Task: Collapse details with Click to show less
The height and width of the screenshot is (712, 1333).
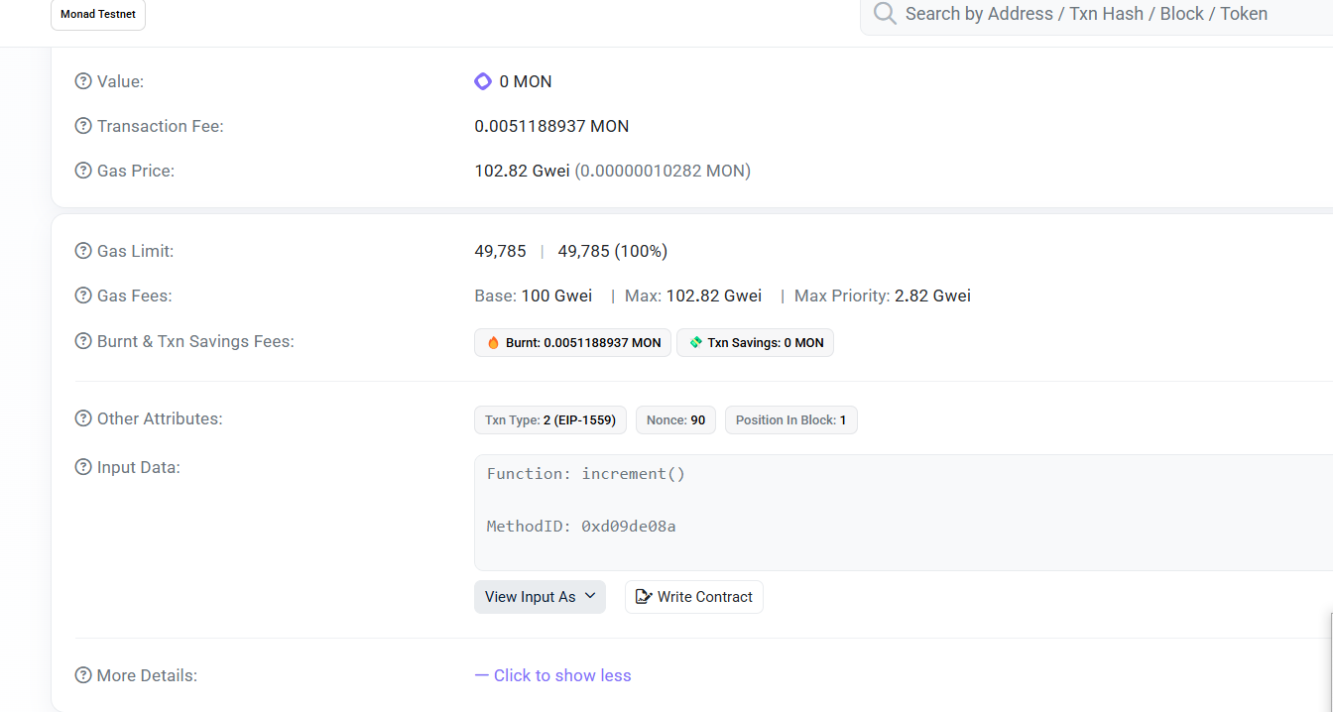Action: (x=552, y=675)
